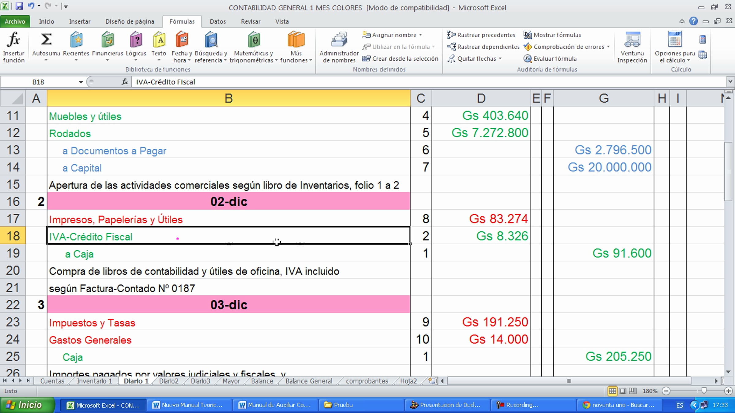This screenshot has width=735, height=413.
Task: Click the zoom slider handle in the status bar
Action: pos(704,391)
